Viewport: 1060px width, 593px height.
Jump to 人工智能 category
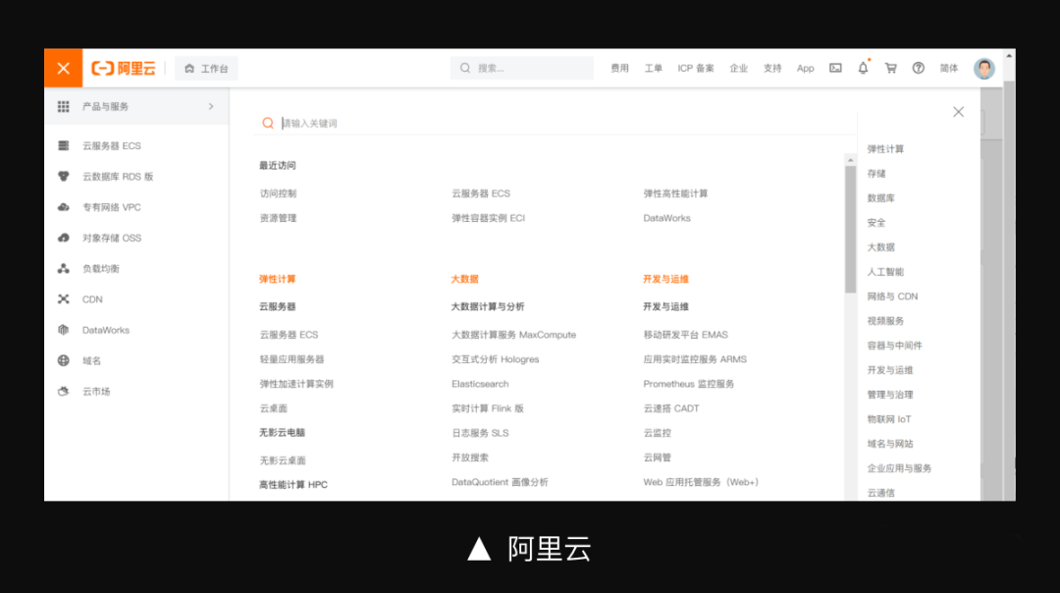885,272
